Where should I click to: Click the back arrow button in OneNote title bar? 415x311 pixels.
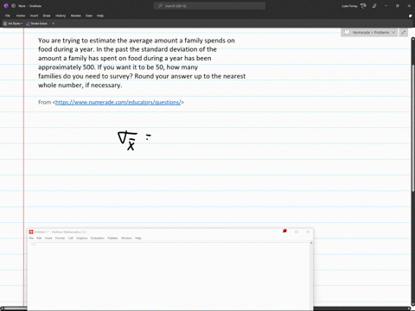click(13, 6)
